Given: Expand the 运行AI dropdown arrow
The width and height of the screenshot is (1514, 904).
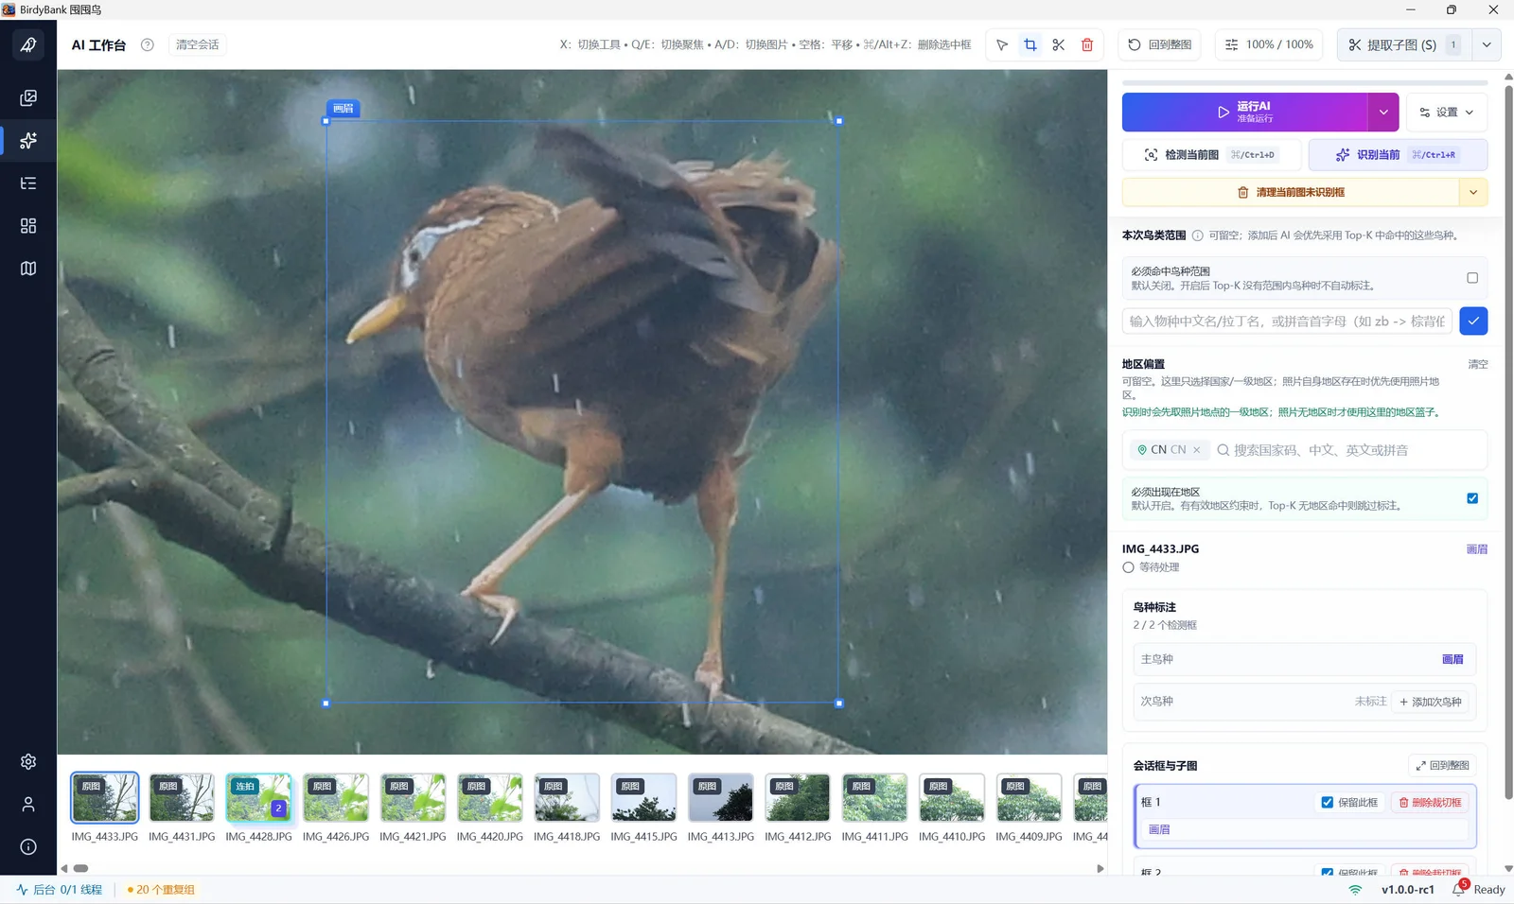Looking at the screenshot, I should point(1383,113).
